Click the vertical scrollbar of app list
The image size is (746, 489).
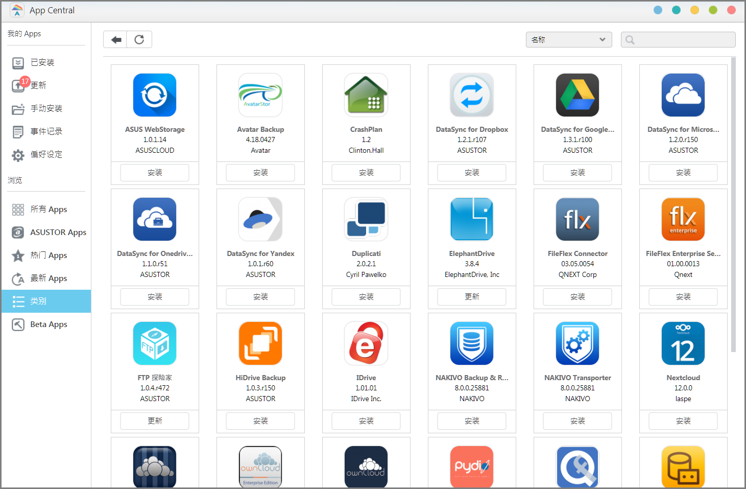point(733,204)
